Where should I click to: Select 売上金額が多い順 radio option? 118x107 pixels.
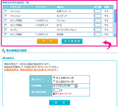tap(54, 77)
